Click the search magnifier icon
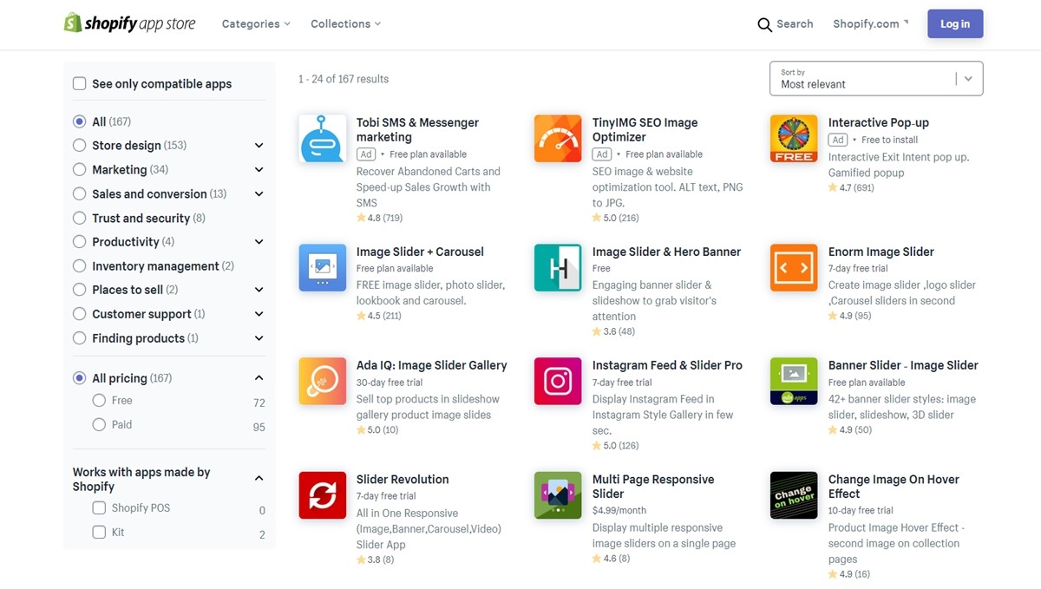This screenshot has height=589, width=1041. coord(764,24)
